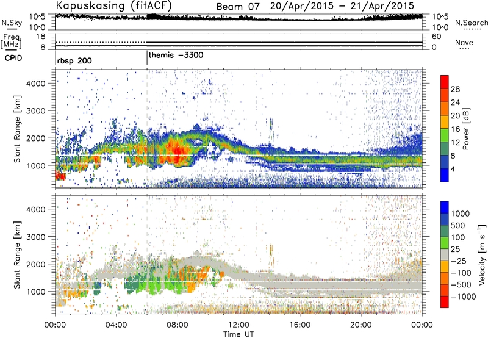The width and height of the screenshot is (488, 338).
Task: Click the "Slant Range [km]" label of velocity panel
Action: (17, 255)
